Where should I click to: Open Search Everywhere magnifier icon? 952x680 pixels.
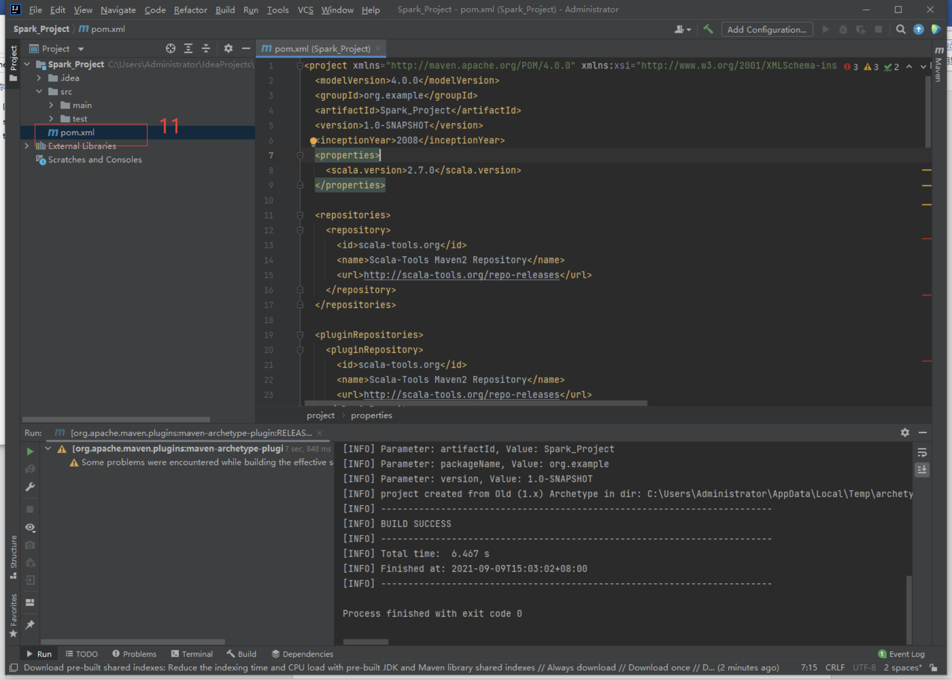901,29
